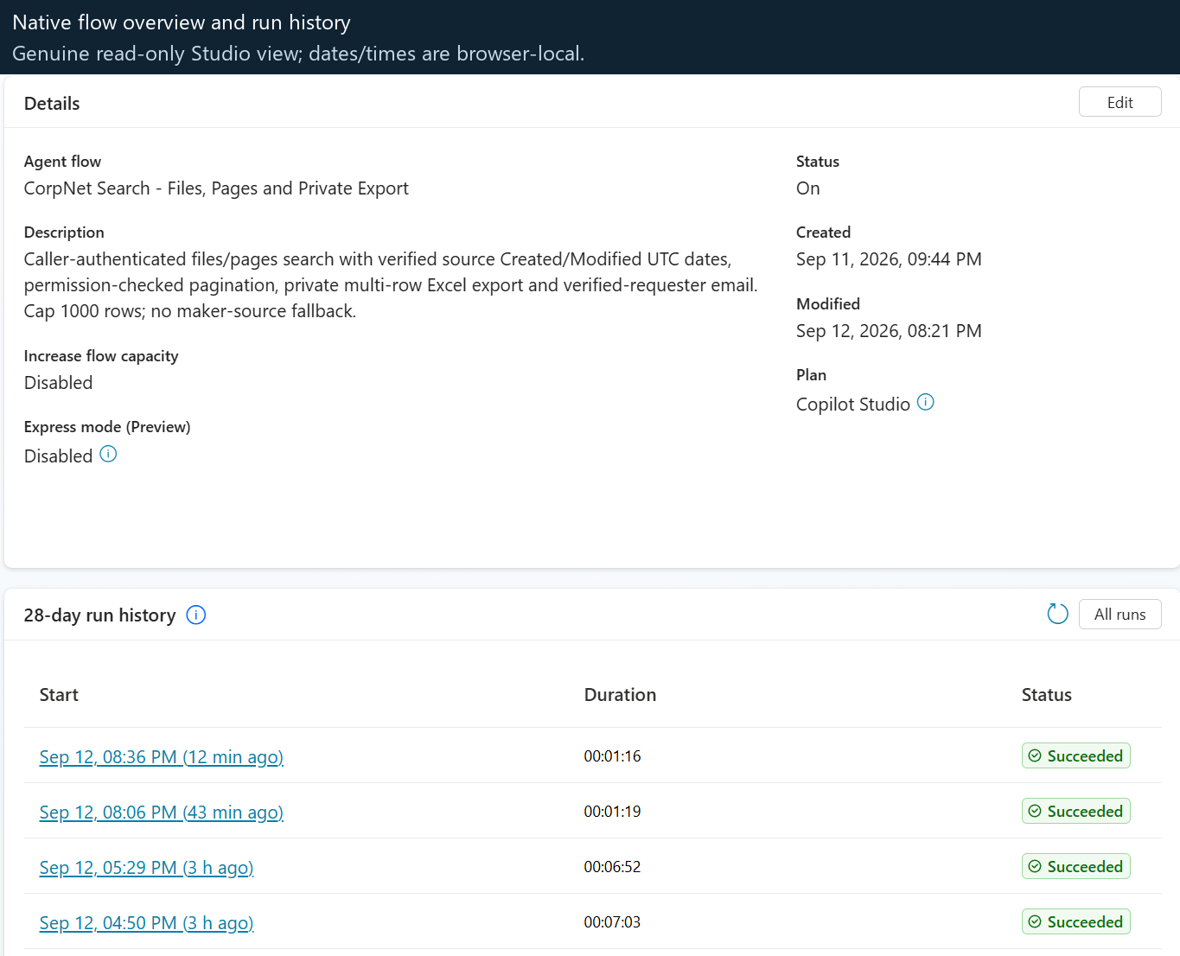Click the Status column header in run history
This screenshot has width=1180, height=956.
[1046, 695]
